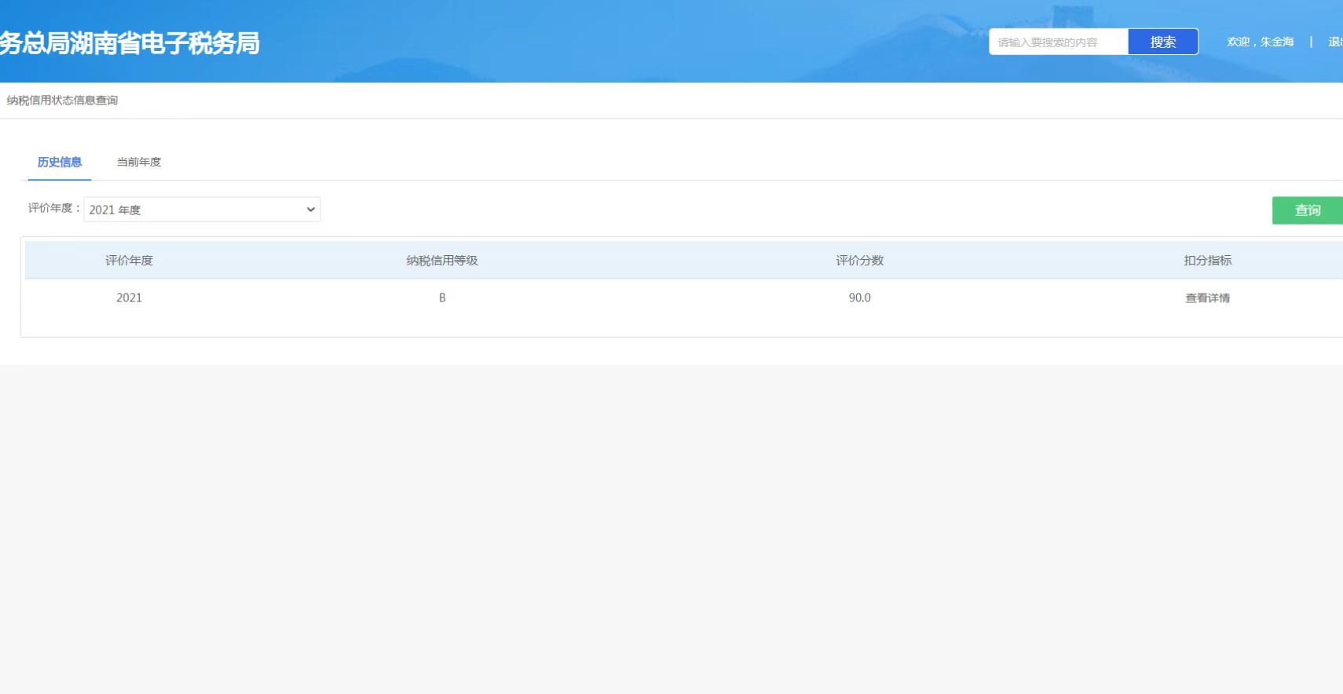Click the 评价年度 column header
Viewport: 1343px width, 694px height.
pyautogui.click(x=129, y=261)
